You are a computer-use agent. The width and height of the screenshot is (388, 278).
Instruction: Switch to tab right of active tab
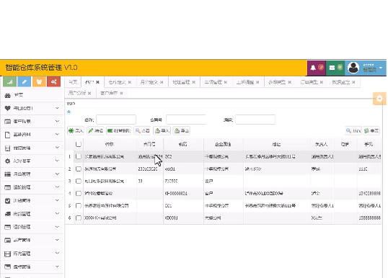tap(120, 82)
